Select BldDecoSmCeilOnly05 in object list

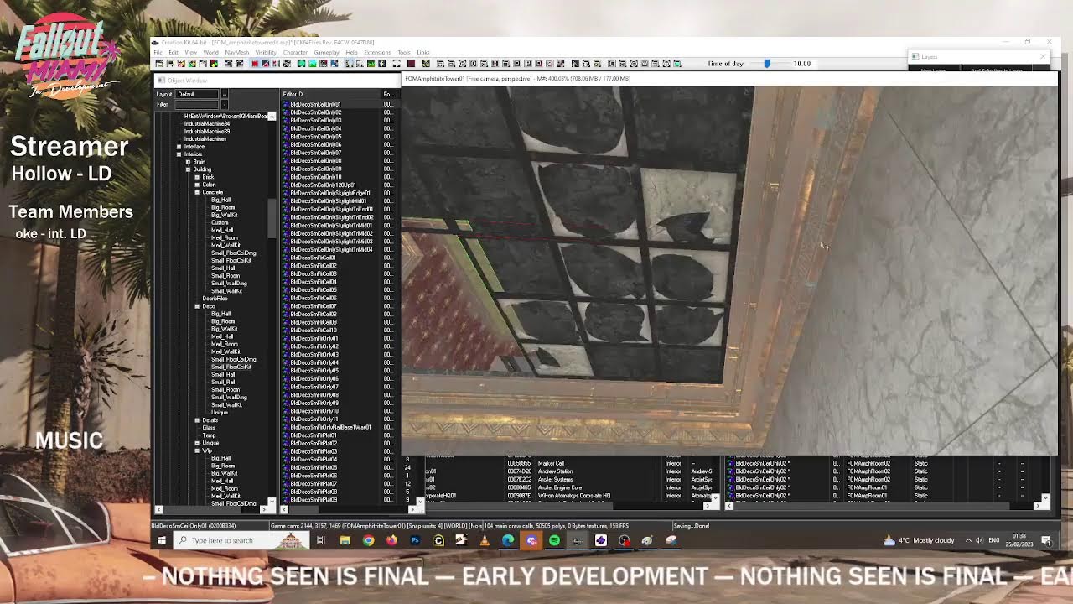pyautogui.click(x=315, y=137)
